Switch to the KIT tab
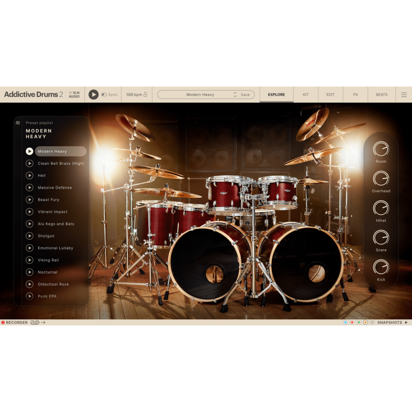Image resolution: width=412 pixels, height=412 pixels. [x=305, y=95]
